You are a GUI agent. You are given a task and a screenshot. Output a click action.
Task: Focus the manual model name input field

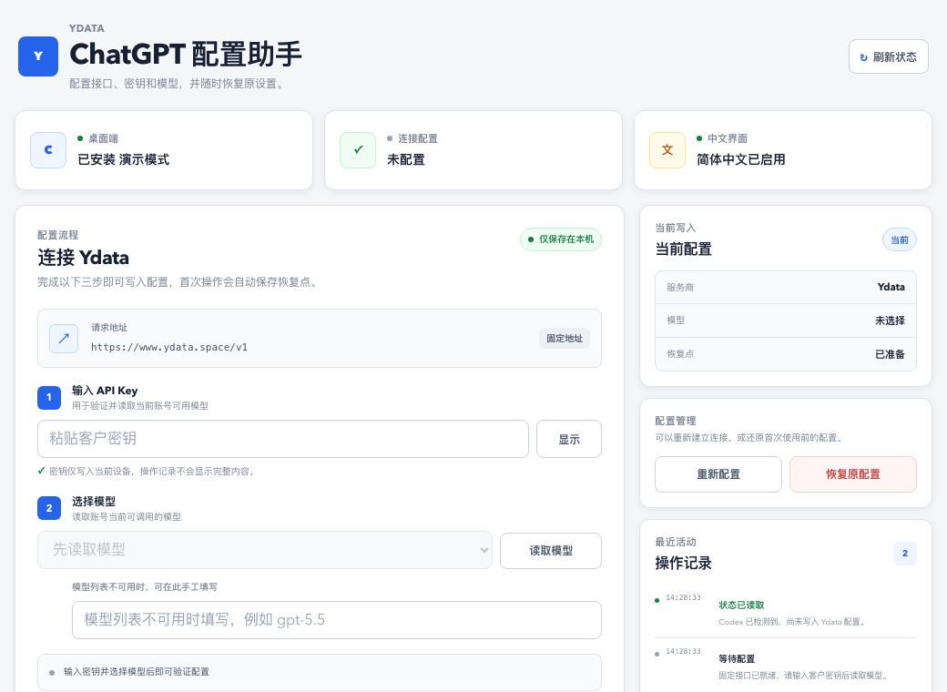pos(336,619)
